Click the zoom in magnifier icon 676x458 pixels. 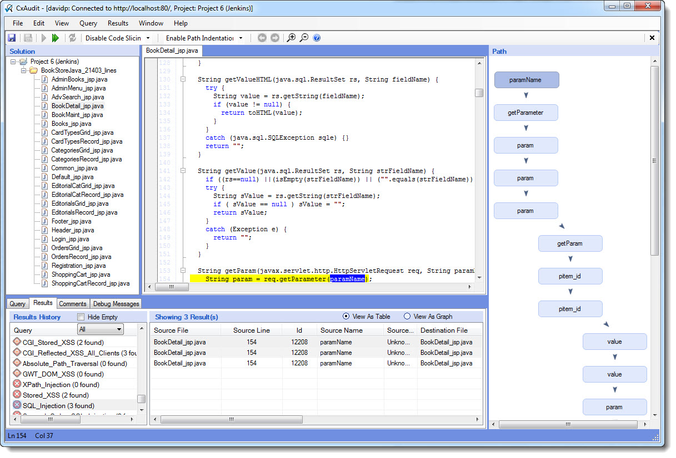pyautogui.click(x=291, y=38)
